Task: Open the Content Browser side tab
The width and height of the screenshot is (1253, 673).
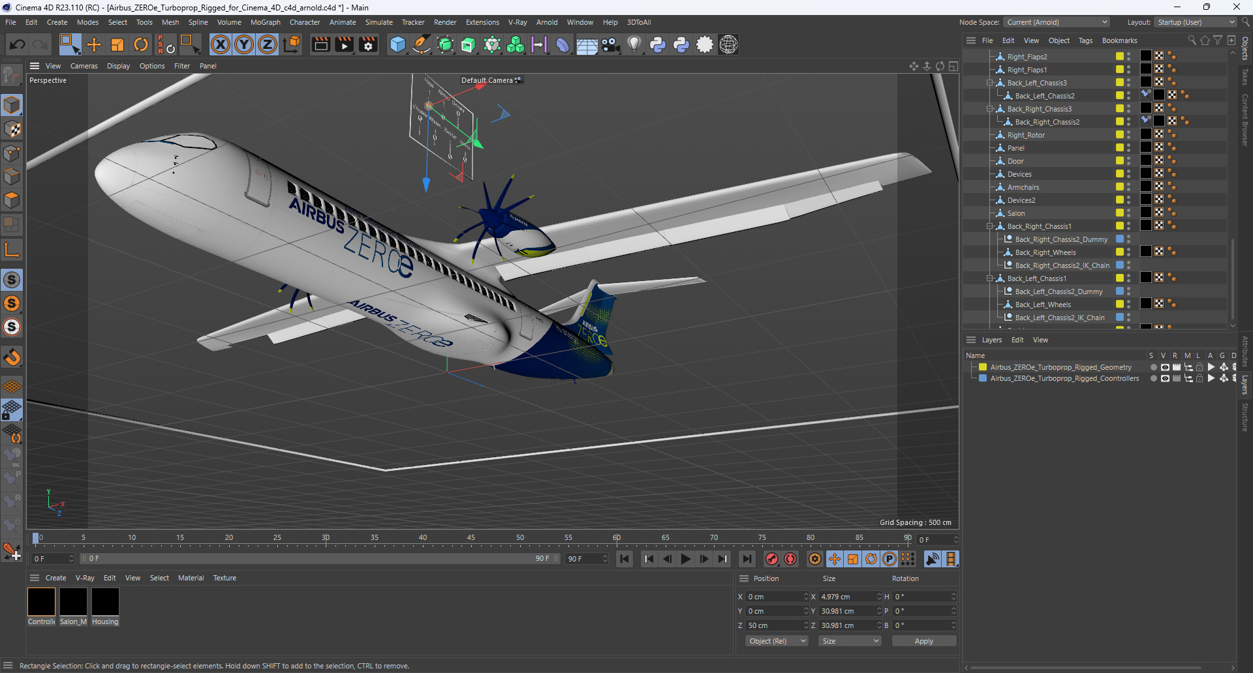Action: [1245, 119]
